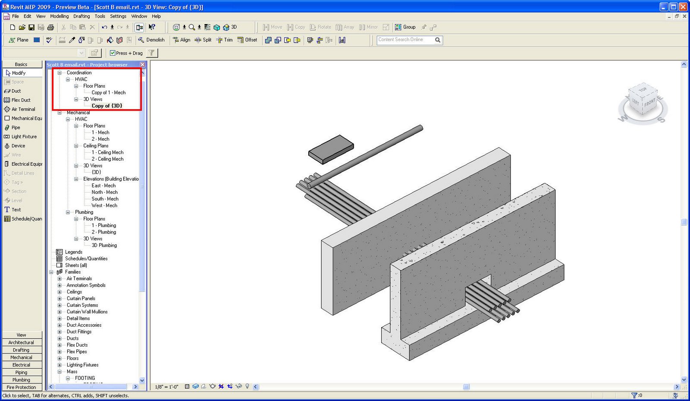Select the Duct tool in design bar
The height and width of the screenshot is (401, 690).
coord(13,91)
